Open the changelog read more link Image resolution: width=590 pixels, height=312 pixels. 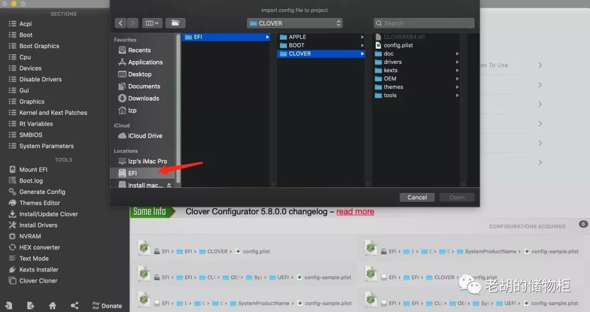coord(355,211)
